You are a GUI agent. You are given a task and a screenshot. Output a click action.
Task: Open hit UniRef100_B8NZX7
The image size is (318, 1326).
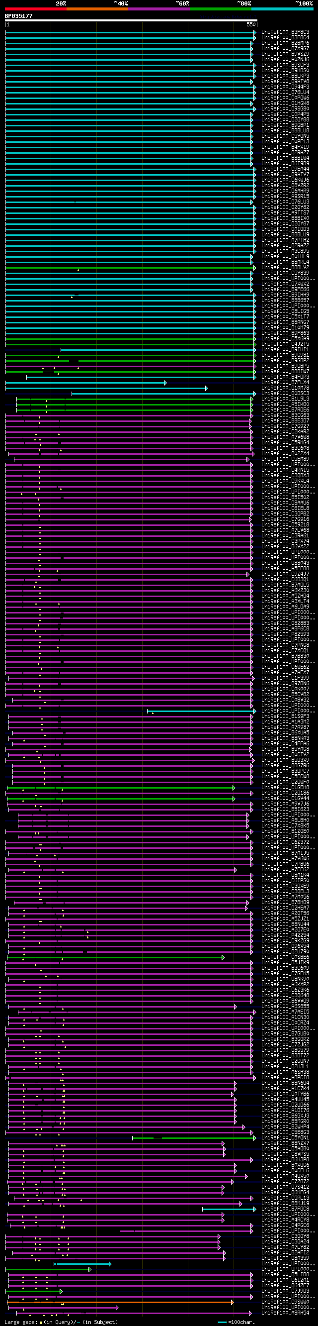285,1143
